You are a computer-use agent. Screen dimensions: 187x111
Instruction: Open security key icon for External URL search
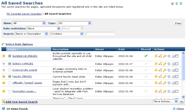(165, 70)
